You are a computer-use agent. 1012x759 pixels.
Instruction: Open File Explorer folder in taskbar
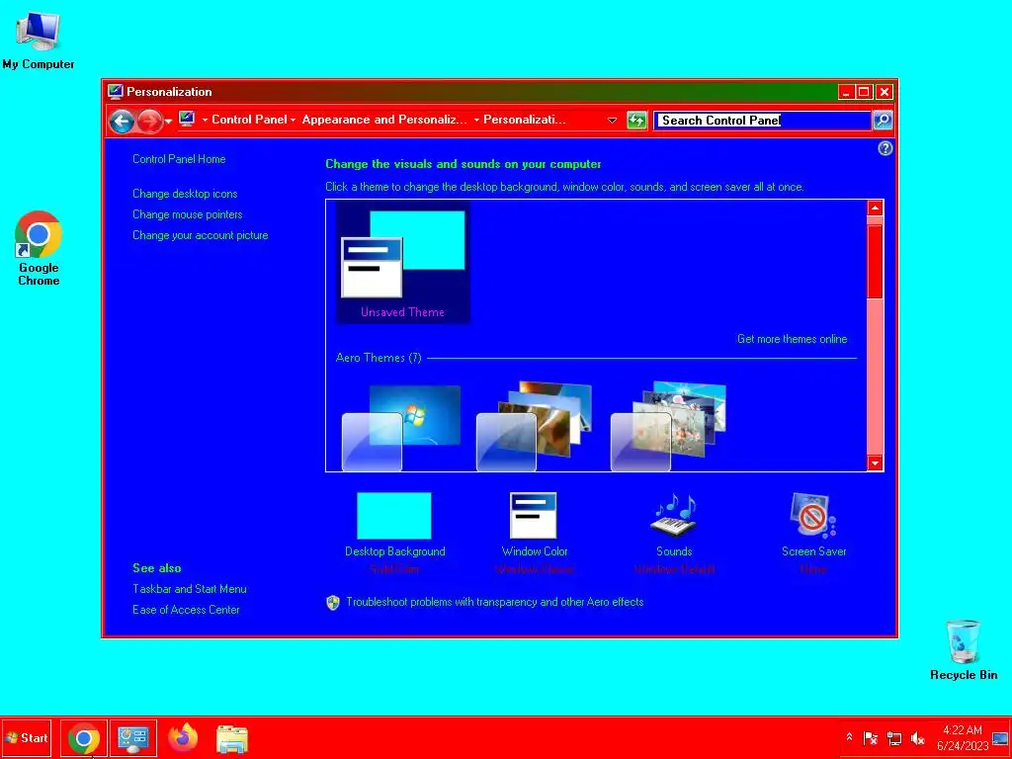point(231,738)
